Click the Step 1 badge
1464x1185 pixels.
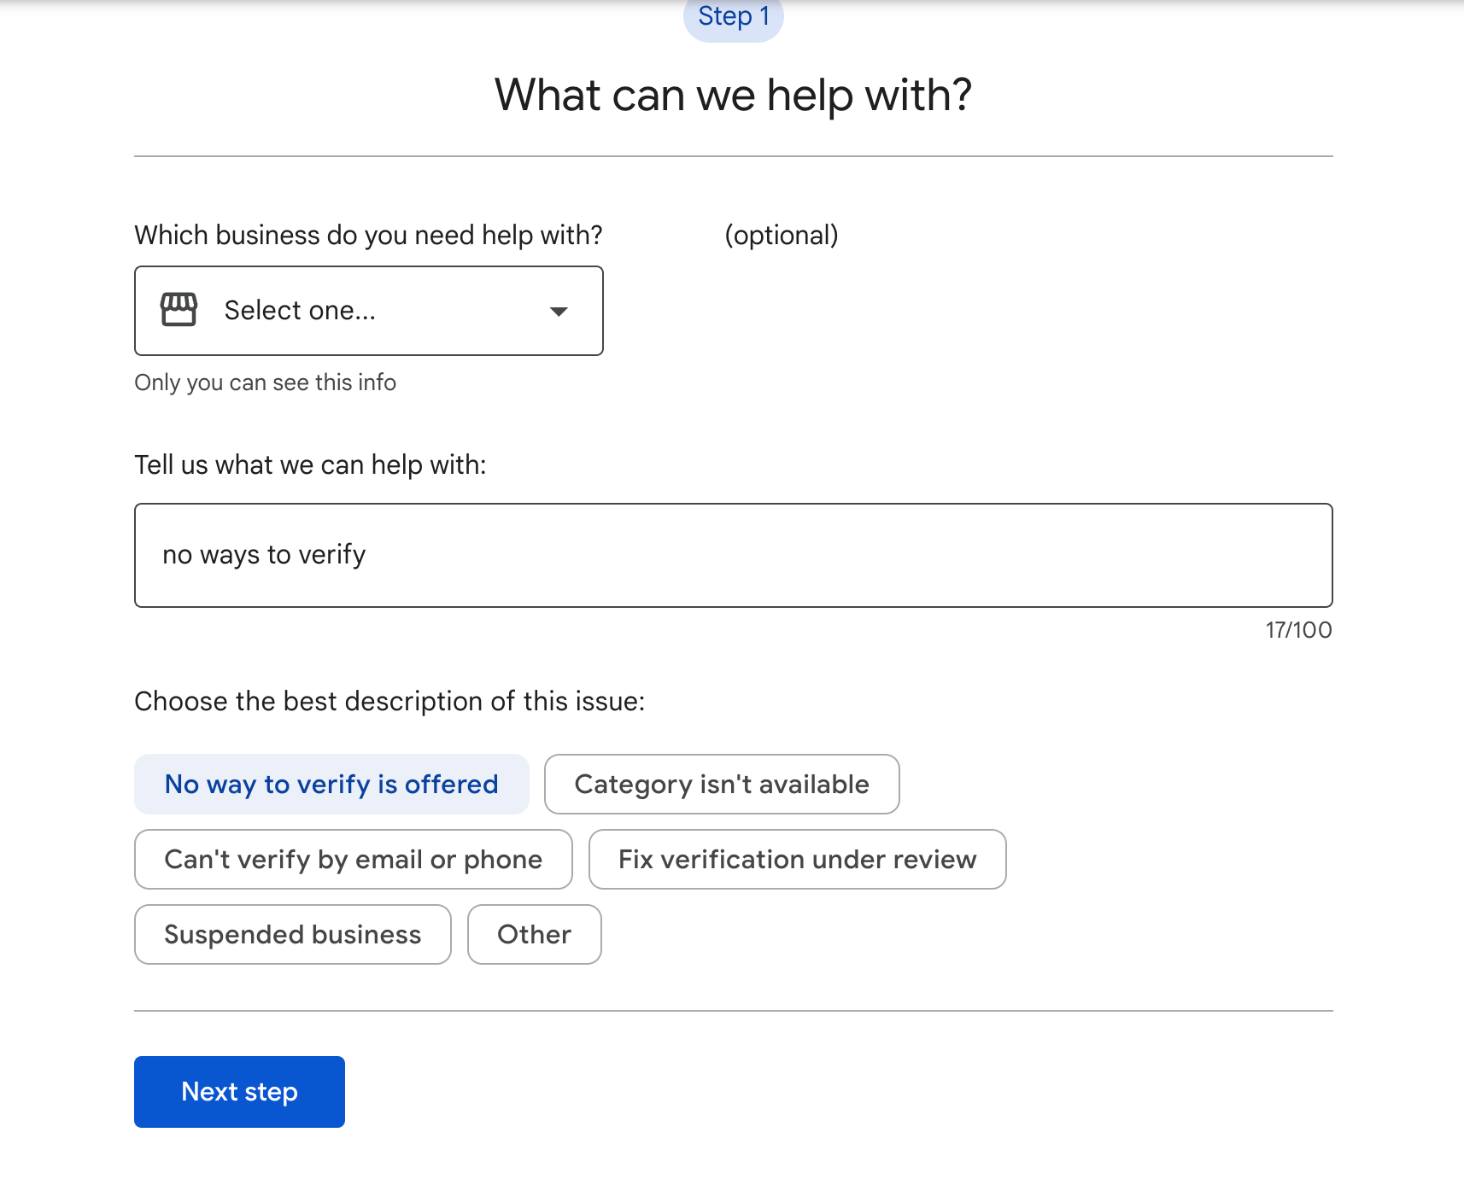pos(733,16)
